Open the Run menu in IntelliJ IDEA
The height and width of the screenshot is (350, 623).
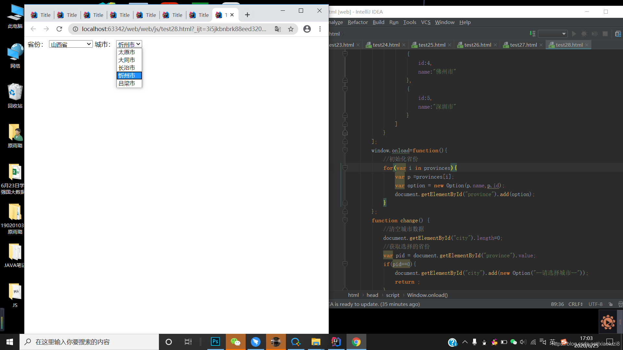point(394,22)
